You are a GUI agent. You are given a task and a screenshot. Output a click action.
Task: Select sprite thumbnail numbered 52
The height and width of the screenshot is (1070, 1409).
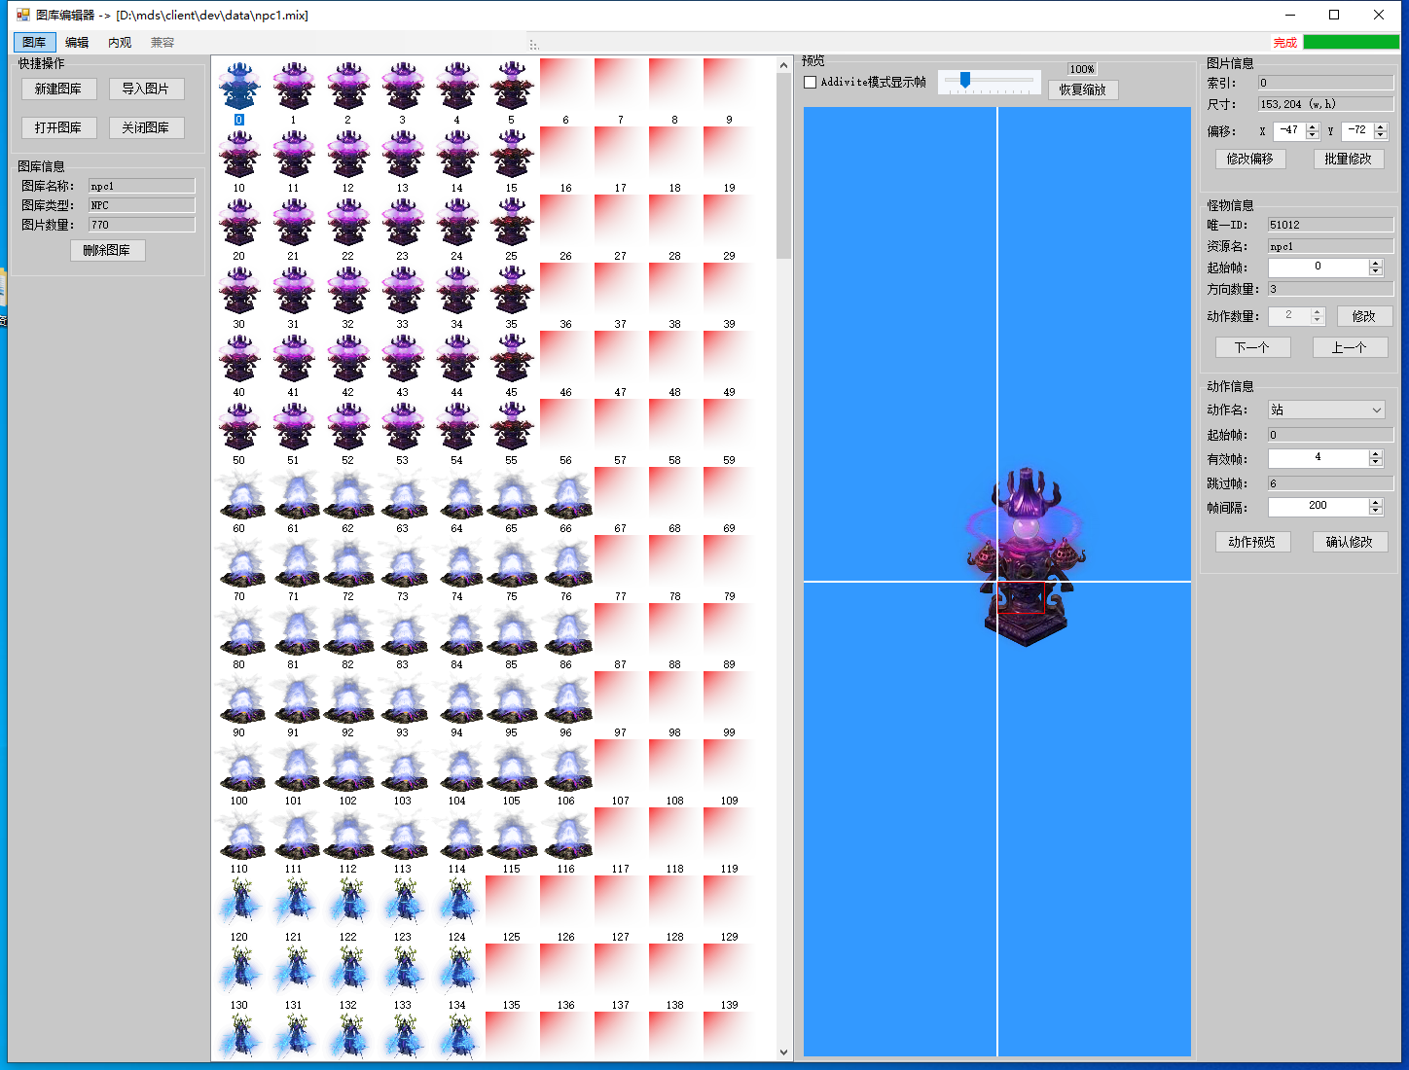[347, 428]
